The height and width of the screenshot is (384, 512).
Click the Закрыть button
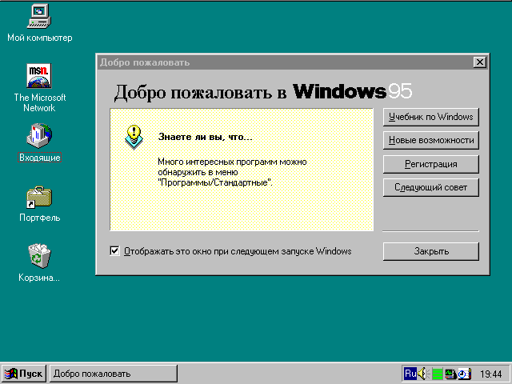coord(430,251)
